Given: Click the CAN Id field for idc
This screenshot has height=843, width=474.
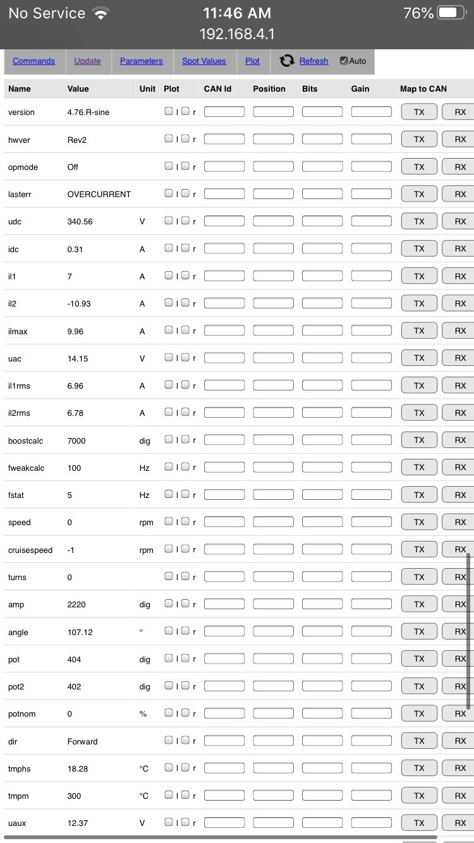Looking at the screenshot, I should click(x=224, y=248).
